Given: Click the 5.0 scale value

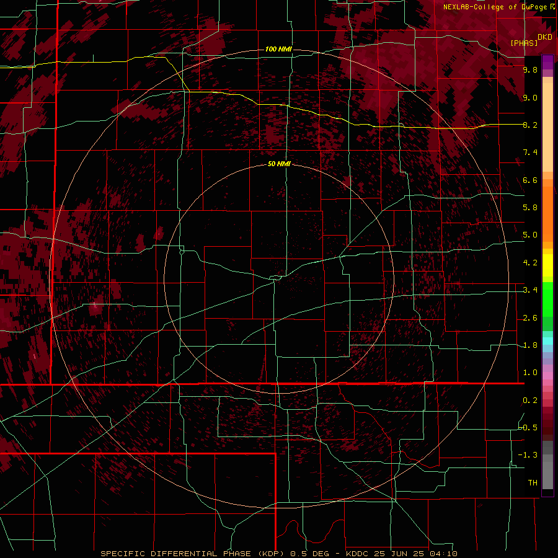Looking at the screenshot, I should point(530,235).
